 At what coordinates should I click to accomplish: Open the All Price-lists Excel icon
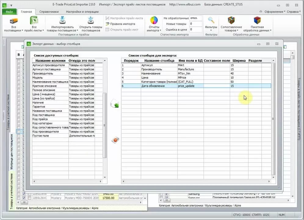[x=34, y=20]
